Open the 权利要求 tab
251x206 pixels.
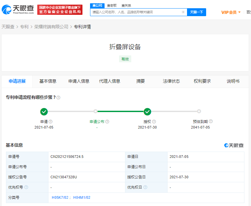(x=202, y=81)
